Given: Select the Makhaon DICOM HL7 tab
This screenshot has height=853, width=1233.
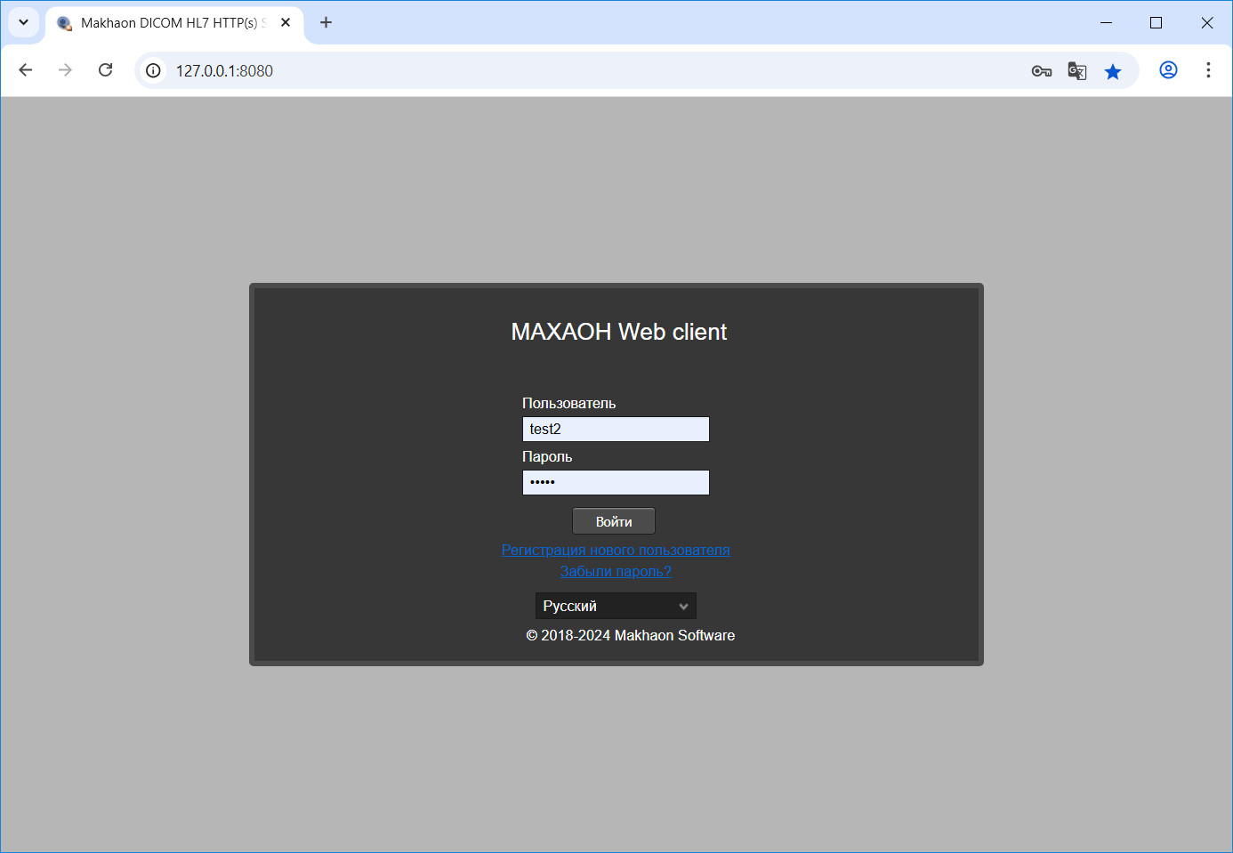Looking at the screenshot, I should [x=173, y=23].
